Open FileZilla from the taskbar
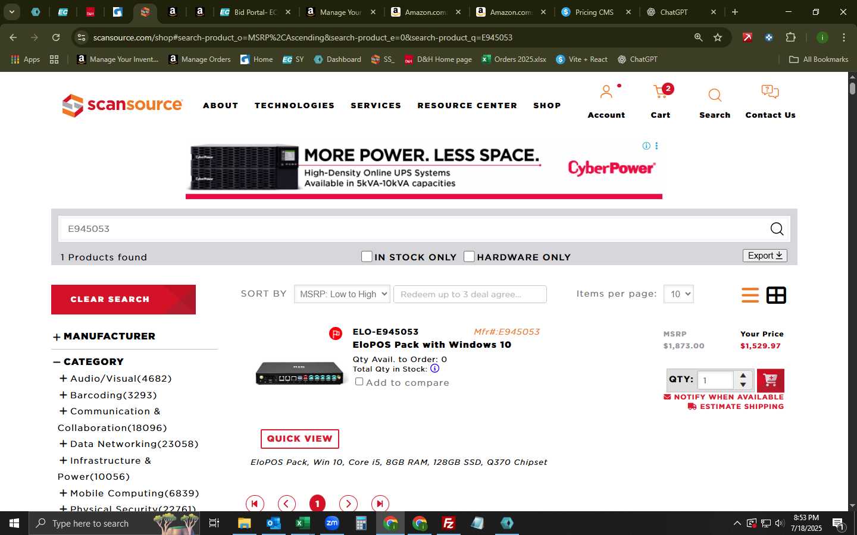Image resolution: width=857 pixels, height=535 pixels. [449, 523]
